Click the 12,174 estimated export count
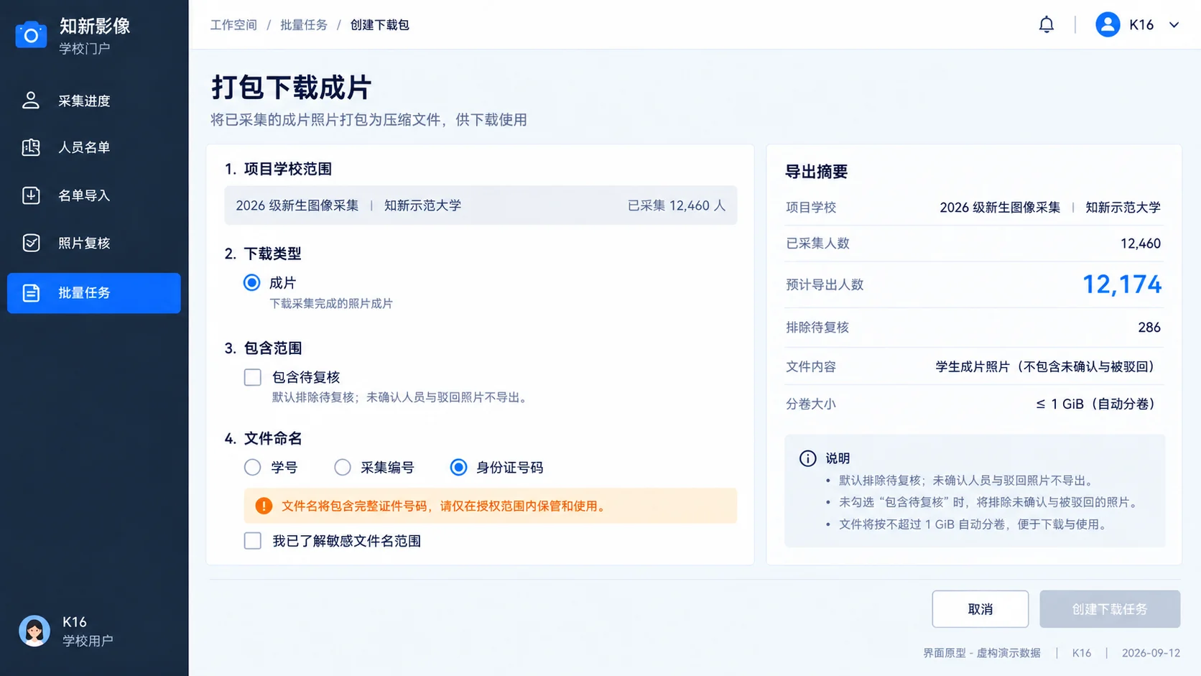1201x676 pixels. click(x=1121, y=284)
